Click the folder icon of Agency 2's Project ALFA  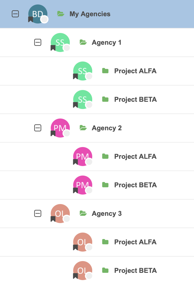coord(105,156)
